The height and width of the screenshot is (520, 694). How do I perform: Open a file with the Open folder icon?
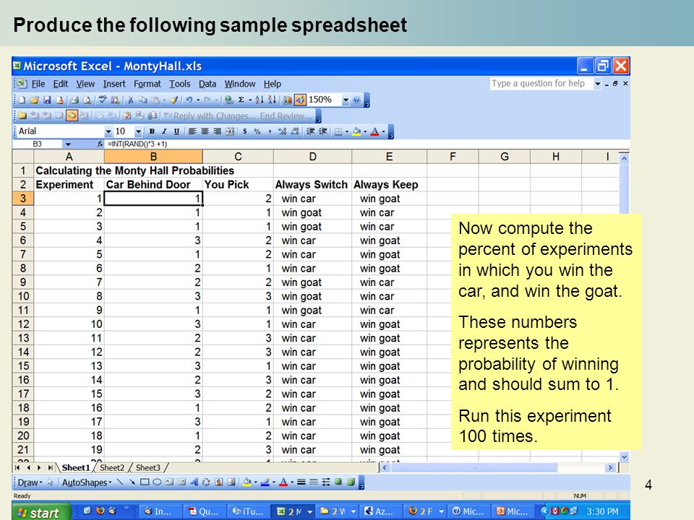tap(35, 100)
